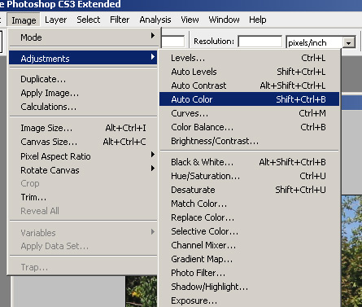Image resolution: width=362 pixels, height=307 pixels.
Task: Choose Apply Image... command
Action: (x=83, y=93)
